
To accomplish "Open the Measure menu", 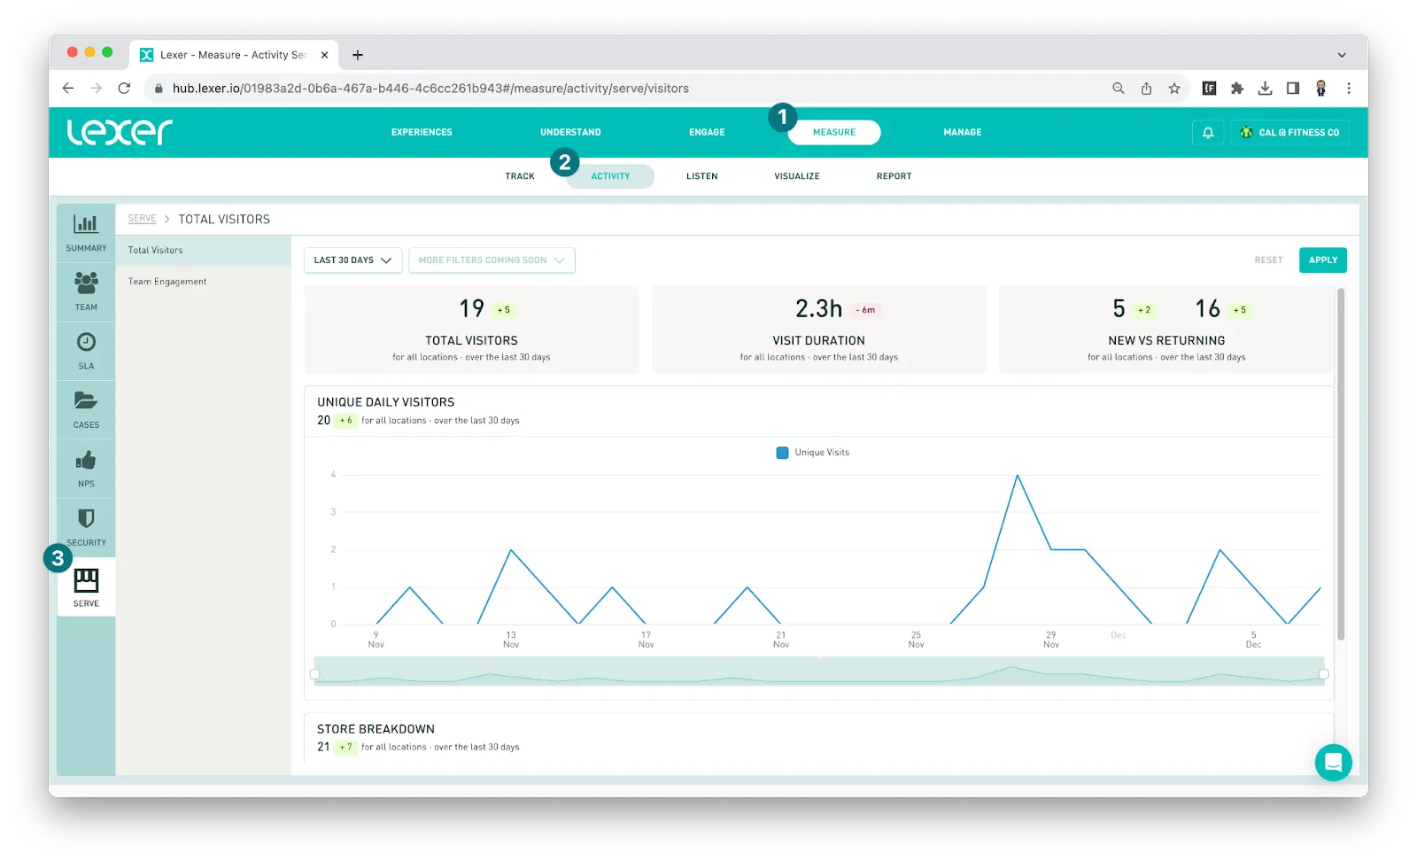I will 834,133.
